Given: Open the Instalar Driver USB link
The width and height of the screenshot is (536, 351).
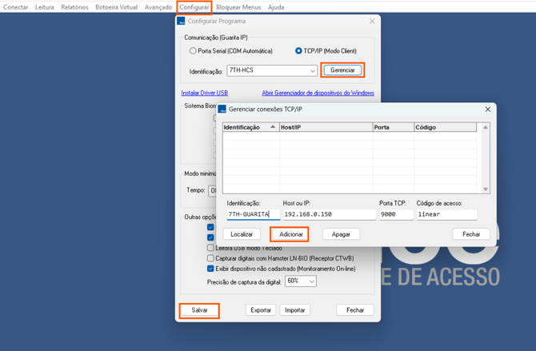Looking at the screenshot, I should coord(205,94).
